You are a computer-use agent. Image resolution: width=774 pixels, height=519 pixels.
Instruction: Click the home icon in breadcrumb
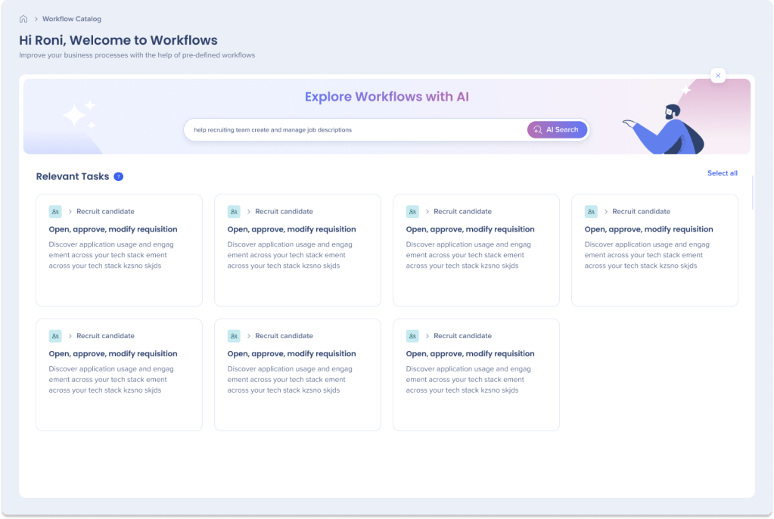tap(23, 19)
